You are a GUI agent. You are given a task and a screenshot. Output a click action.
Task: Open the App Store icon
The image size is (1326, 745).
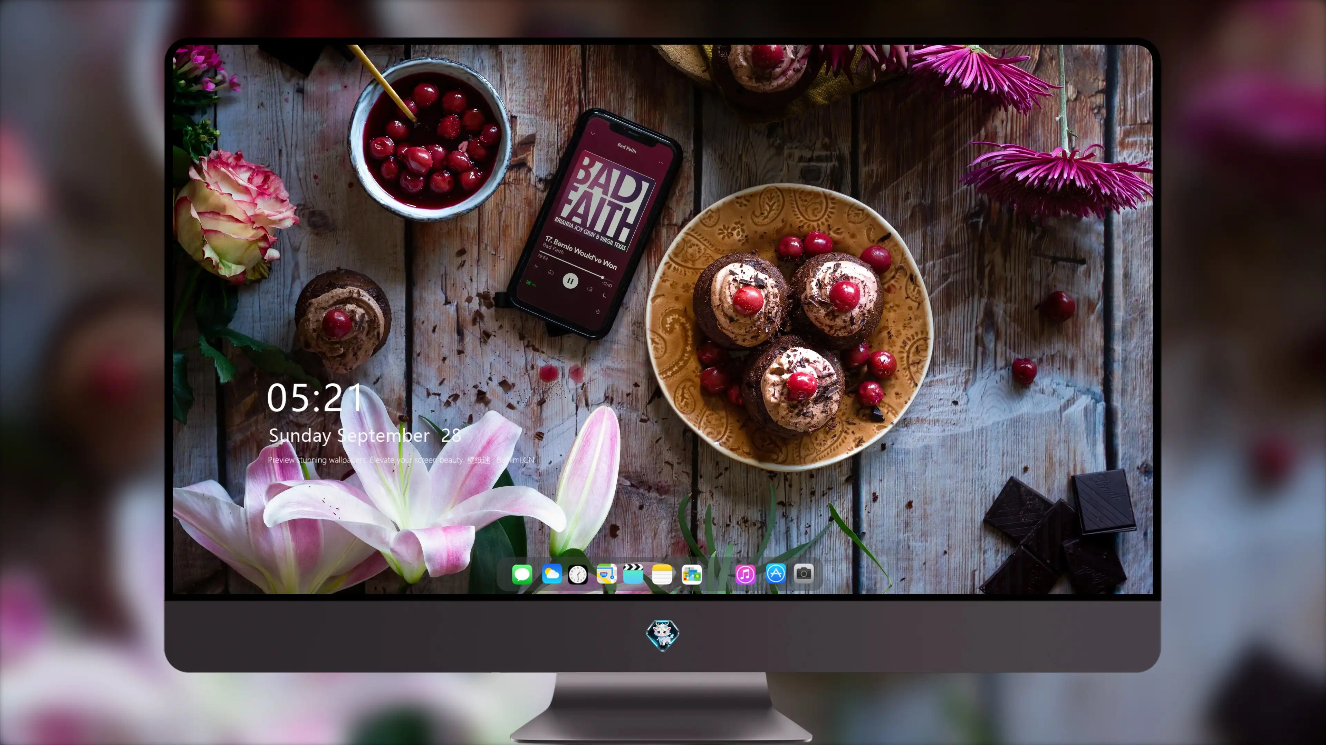[x=776, y=573]
